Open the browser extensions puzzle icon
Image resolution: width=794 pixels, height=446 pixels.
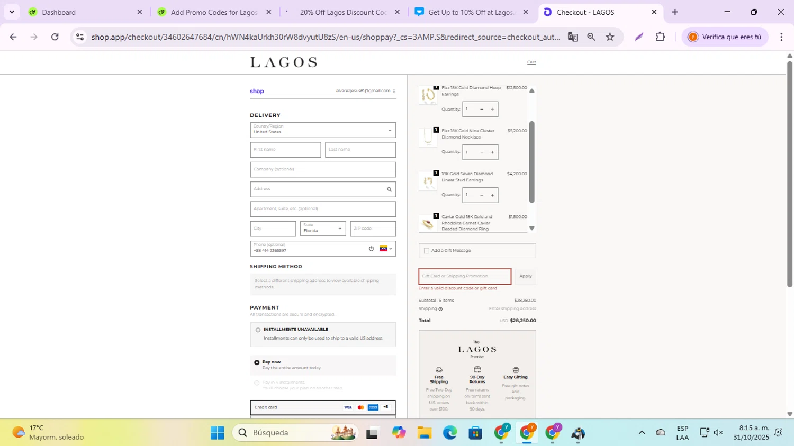pyautogui.click(x=660, y=37)
